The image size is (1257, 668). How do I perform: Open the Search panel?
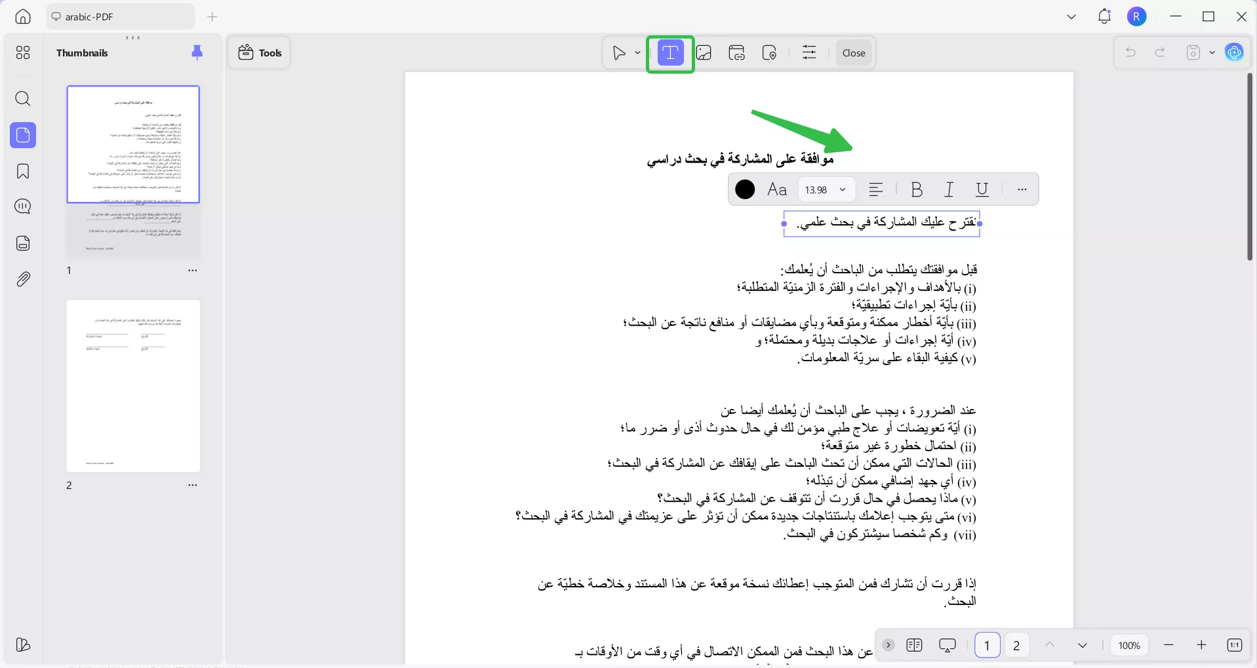23,99
